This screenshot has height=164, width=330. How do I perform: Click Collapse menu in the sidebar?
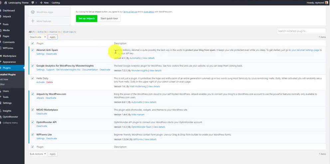coord(10,123)
